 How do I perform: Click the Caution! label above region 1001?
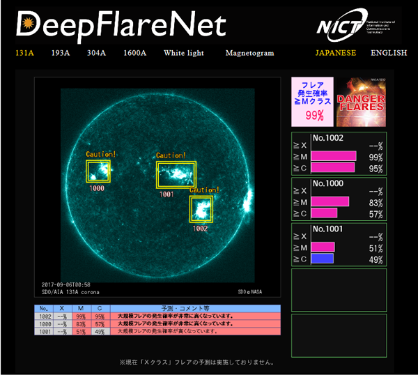click(171, 155)
